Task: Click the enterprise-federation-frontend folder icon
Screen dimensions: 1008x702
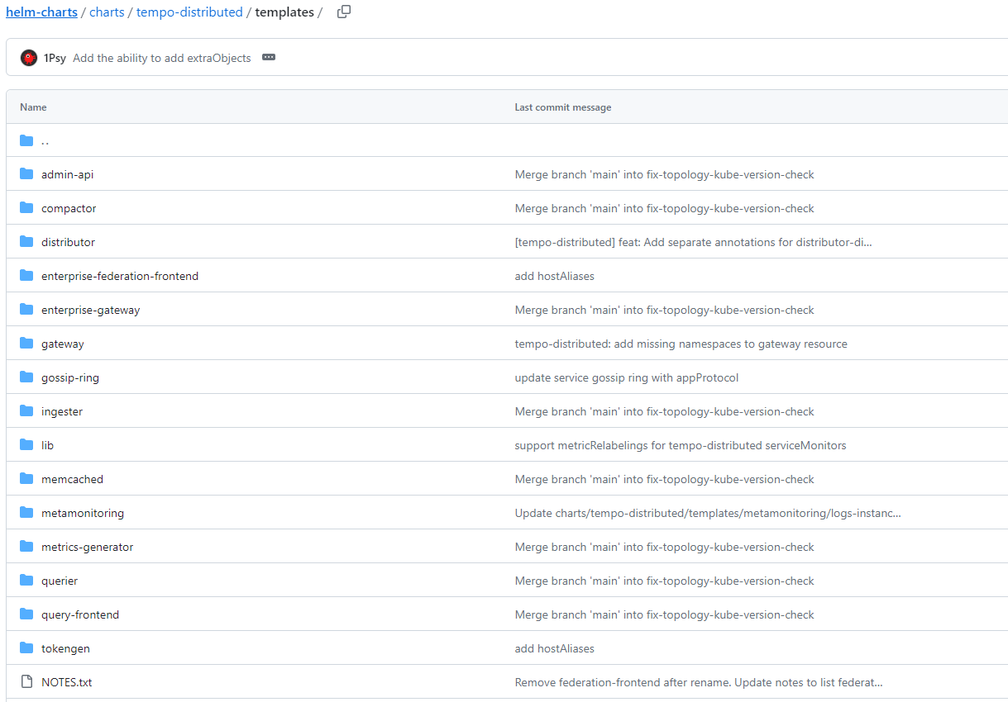Action: coord(26,276)
